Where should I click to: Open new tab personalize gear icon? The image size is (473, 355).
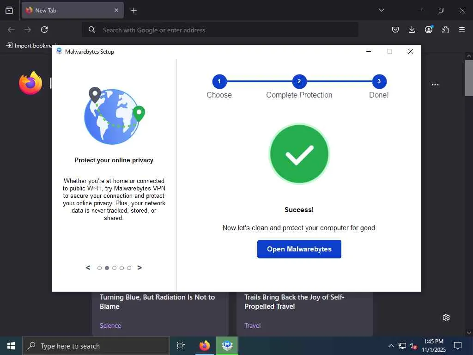click(446, 318)
